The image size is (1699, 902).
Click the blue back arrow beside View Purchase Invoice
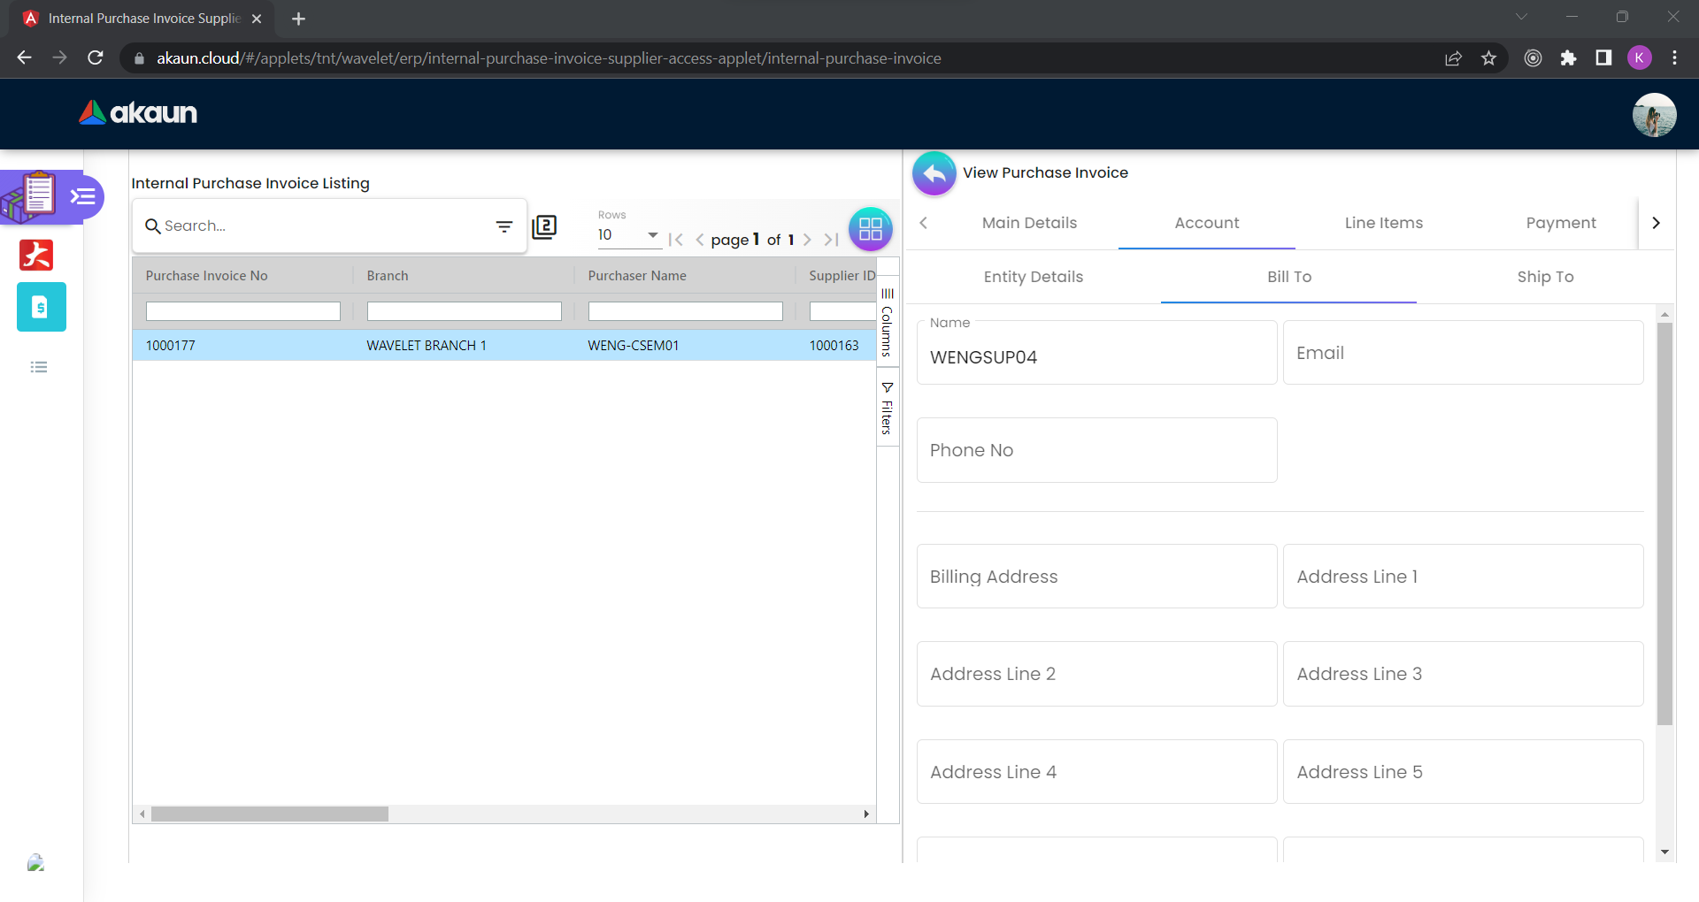934,173
